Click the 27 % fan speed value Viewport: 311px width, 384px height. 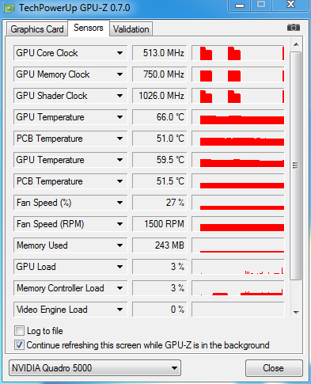[x=160, y=203]
